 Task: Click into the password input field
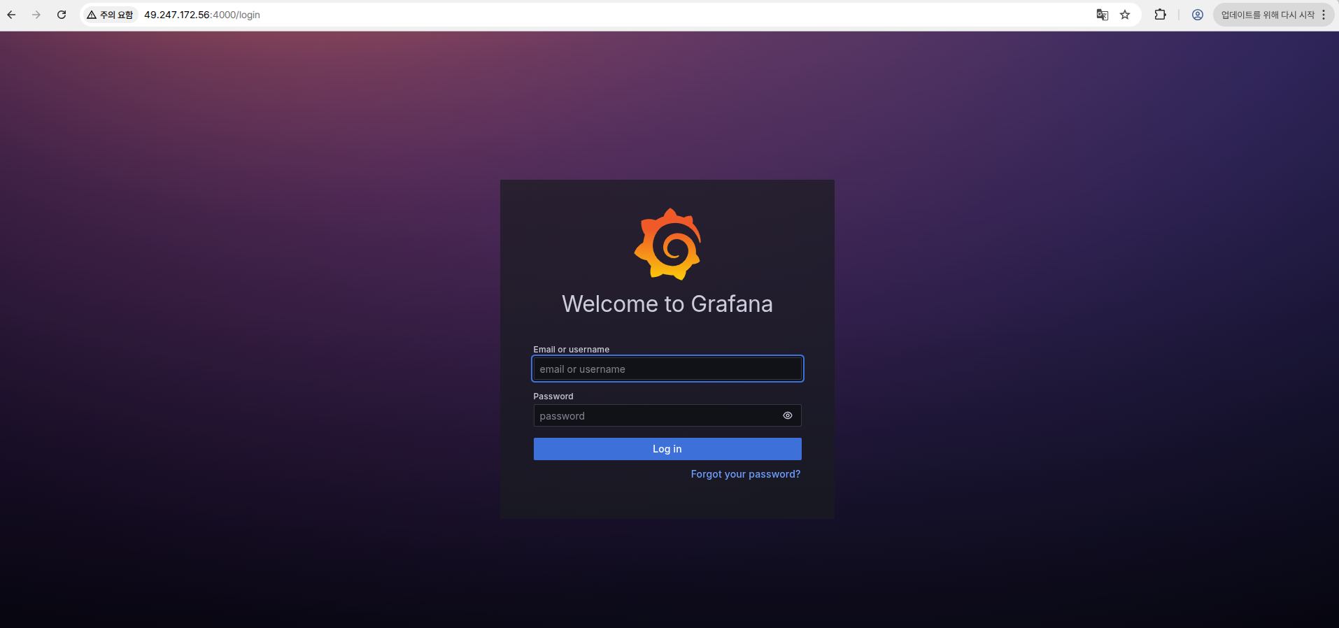coord(654,416)
